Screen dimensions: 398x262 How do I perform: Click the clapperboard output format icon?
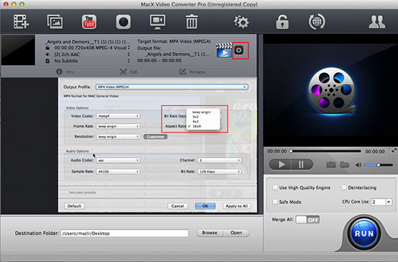click(224, 50)
